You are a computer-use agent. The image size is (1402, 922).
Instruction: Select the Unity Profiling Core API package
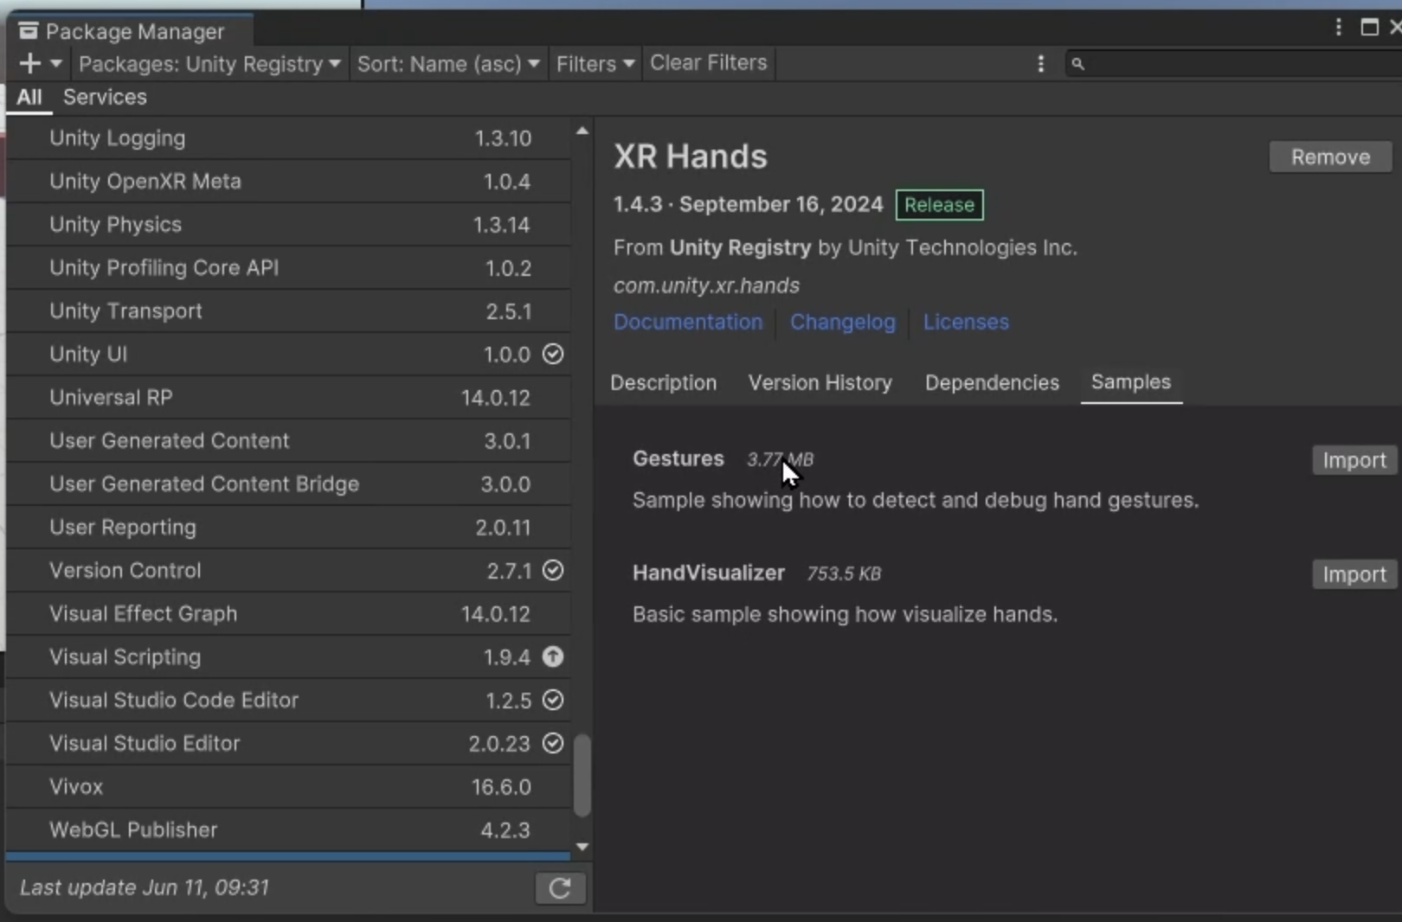click(288, 268)
